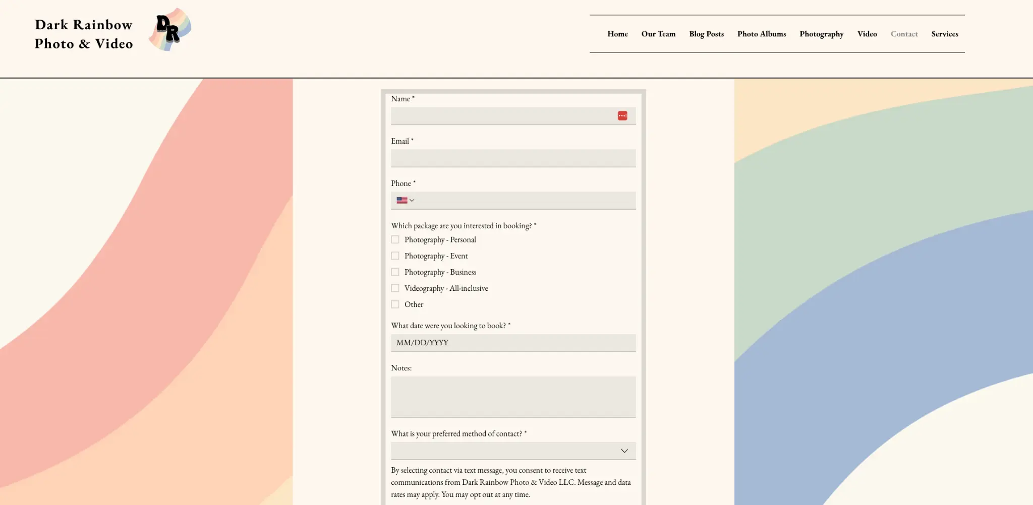Focus the Name input field

click(x=513, y=116)
